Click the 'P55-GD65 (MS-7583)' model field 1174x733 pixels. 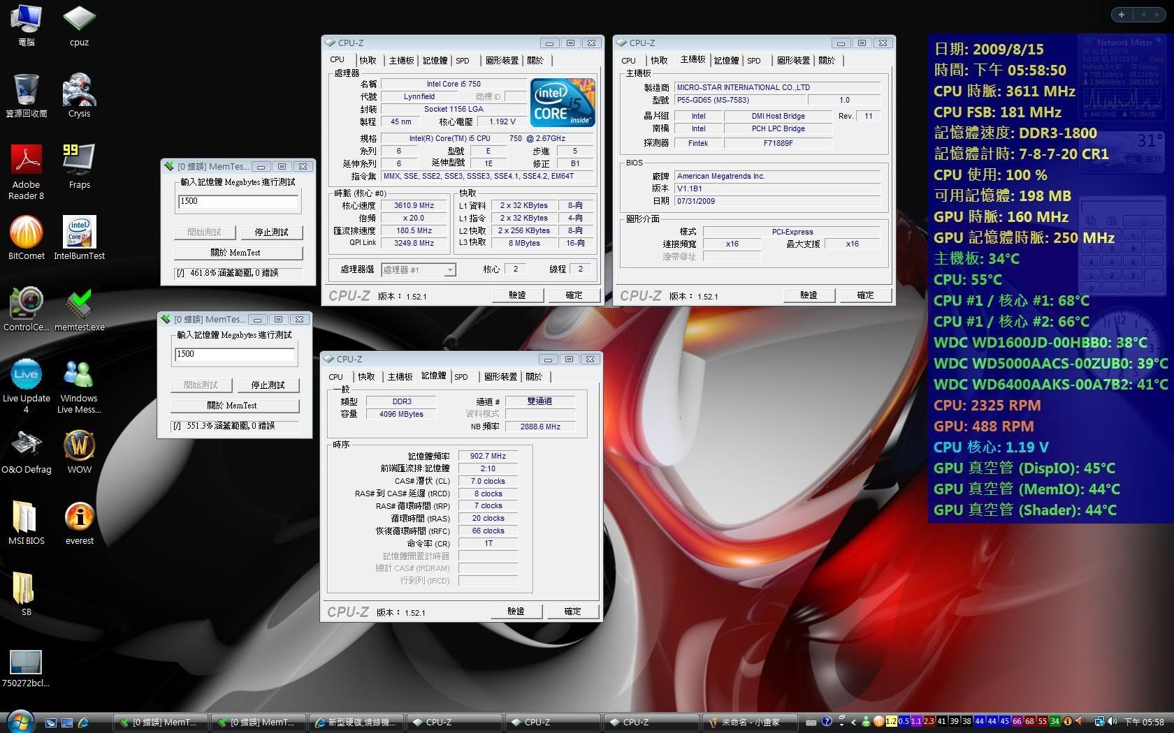740,100
